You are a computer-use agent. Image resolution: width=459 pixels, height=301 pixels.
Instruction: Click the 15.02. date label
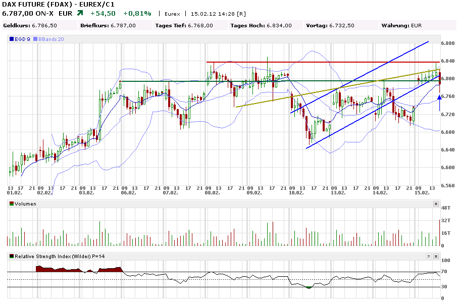(x=422, y=192)
